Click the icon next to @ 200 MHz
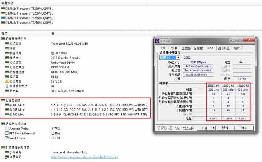The height and width of the screenshot is (162, 262). [x=7, y=114]
